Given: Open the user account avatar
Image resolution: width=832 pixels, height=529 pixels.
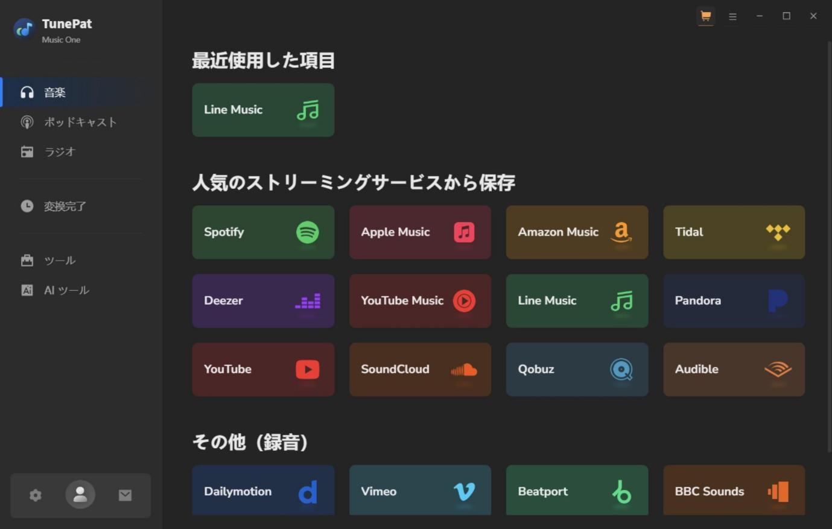Looking at the screenshot, I should (x=80, y=495).
